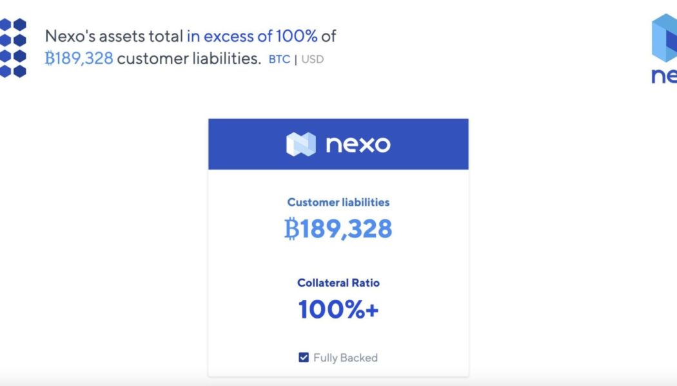Click the "Fully Backed" label text
677x386 pixels.
346,358
